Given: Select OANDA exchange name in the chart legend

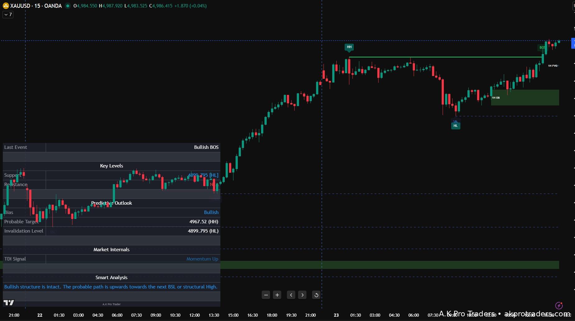Looking at the screenshot, I should [52, 6].
